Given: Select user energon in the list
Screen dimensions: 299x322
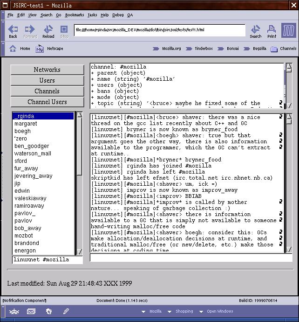Looking at the screenshot, I should [x=43, y=251].
